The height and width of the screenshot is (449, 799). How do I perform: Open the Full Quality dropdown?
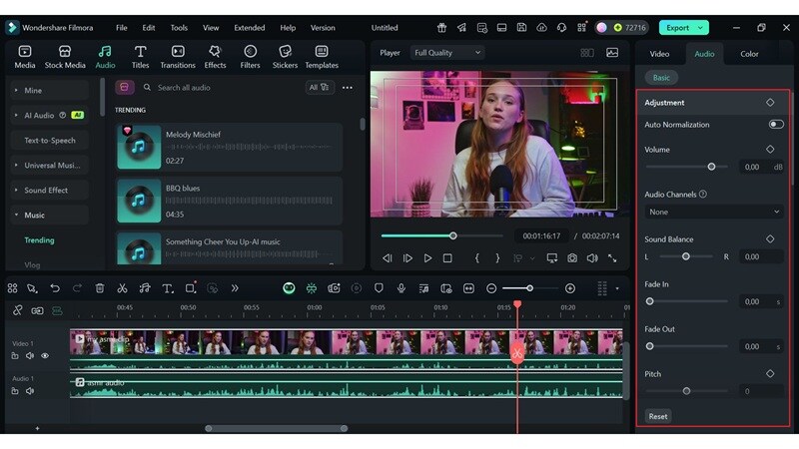click(446, 53)
